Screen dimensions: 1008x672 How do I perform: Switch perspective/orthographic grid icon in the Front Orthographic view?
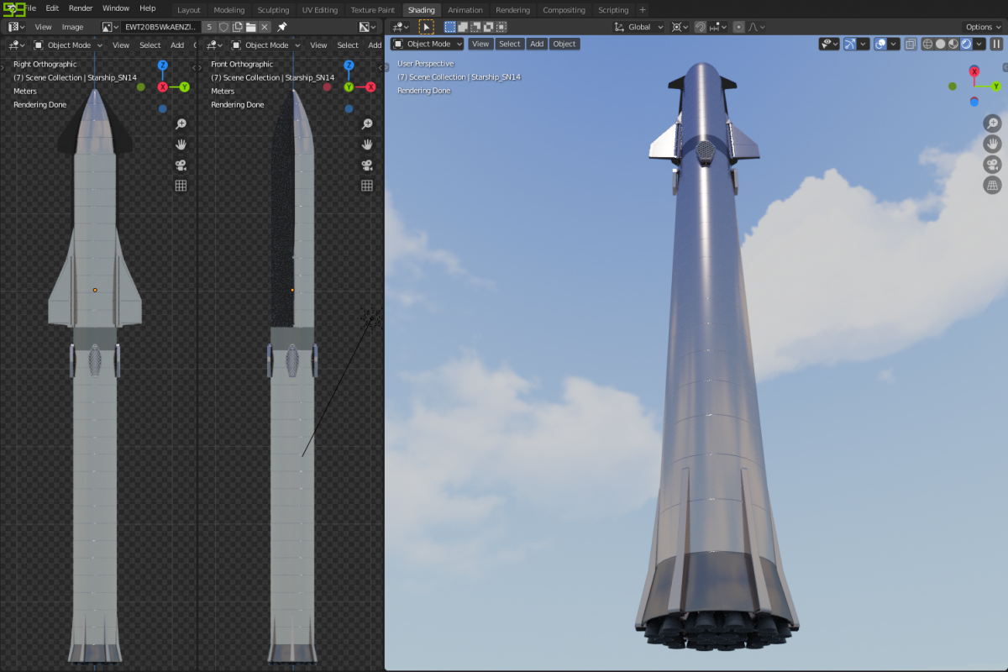367,186
